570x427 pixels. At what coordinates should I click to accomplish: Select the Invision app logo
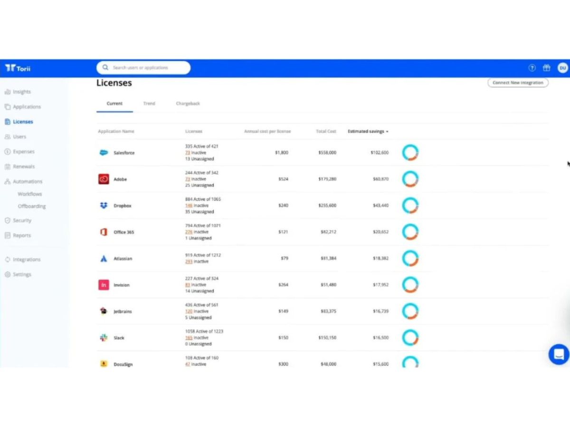tap(104, 285)
